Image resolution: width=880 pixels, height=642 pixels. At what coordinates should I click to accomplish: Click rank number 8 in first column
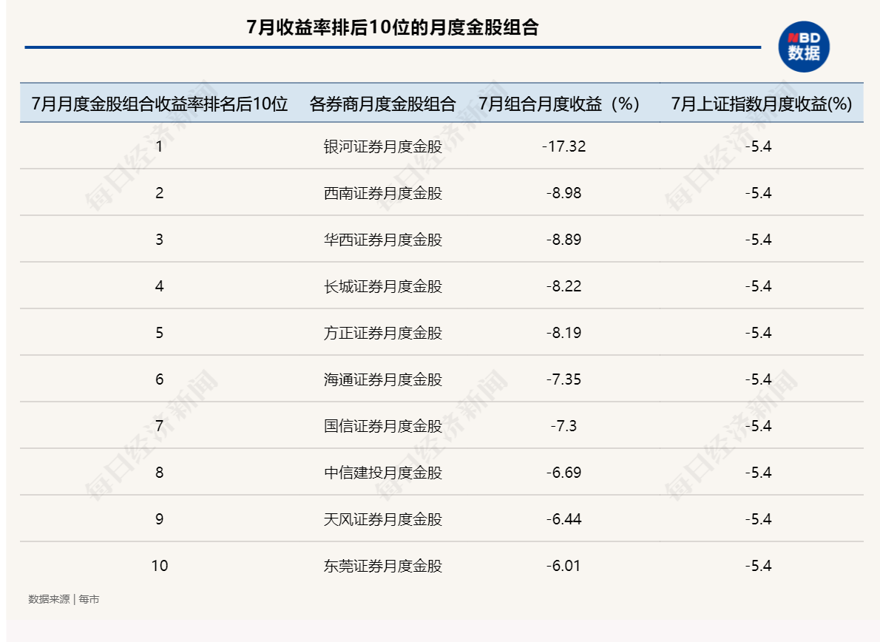(160, 473)
